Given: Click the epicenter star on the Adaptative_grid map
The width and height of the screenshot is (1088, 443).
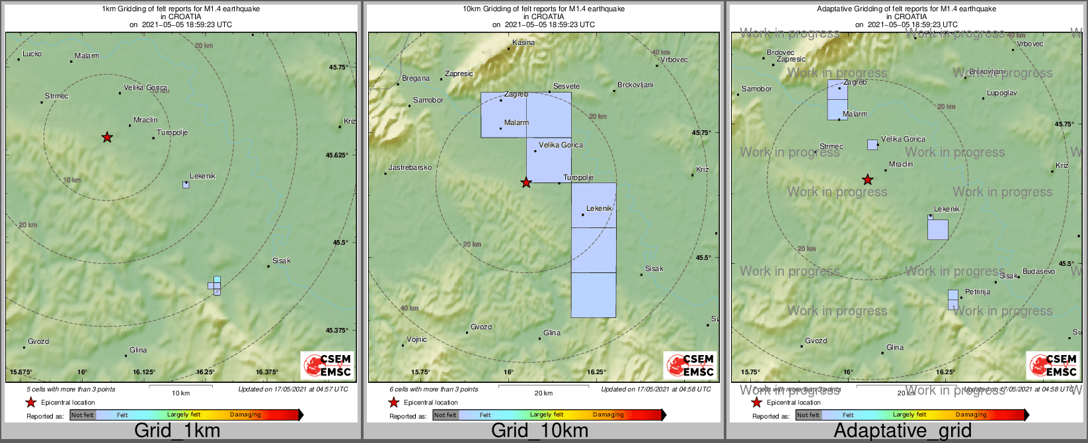Looking at the screenshot, I should click(x=868, y=180).
